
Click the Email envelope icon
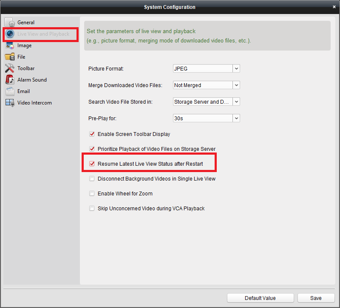coord(10,91)
